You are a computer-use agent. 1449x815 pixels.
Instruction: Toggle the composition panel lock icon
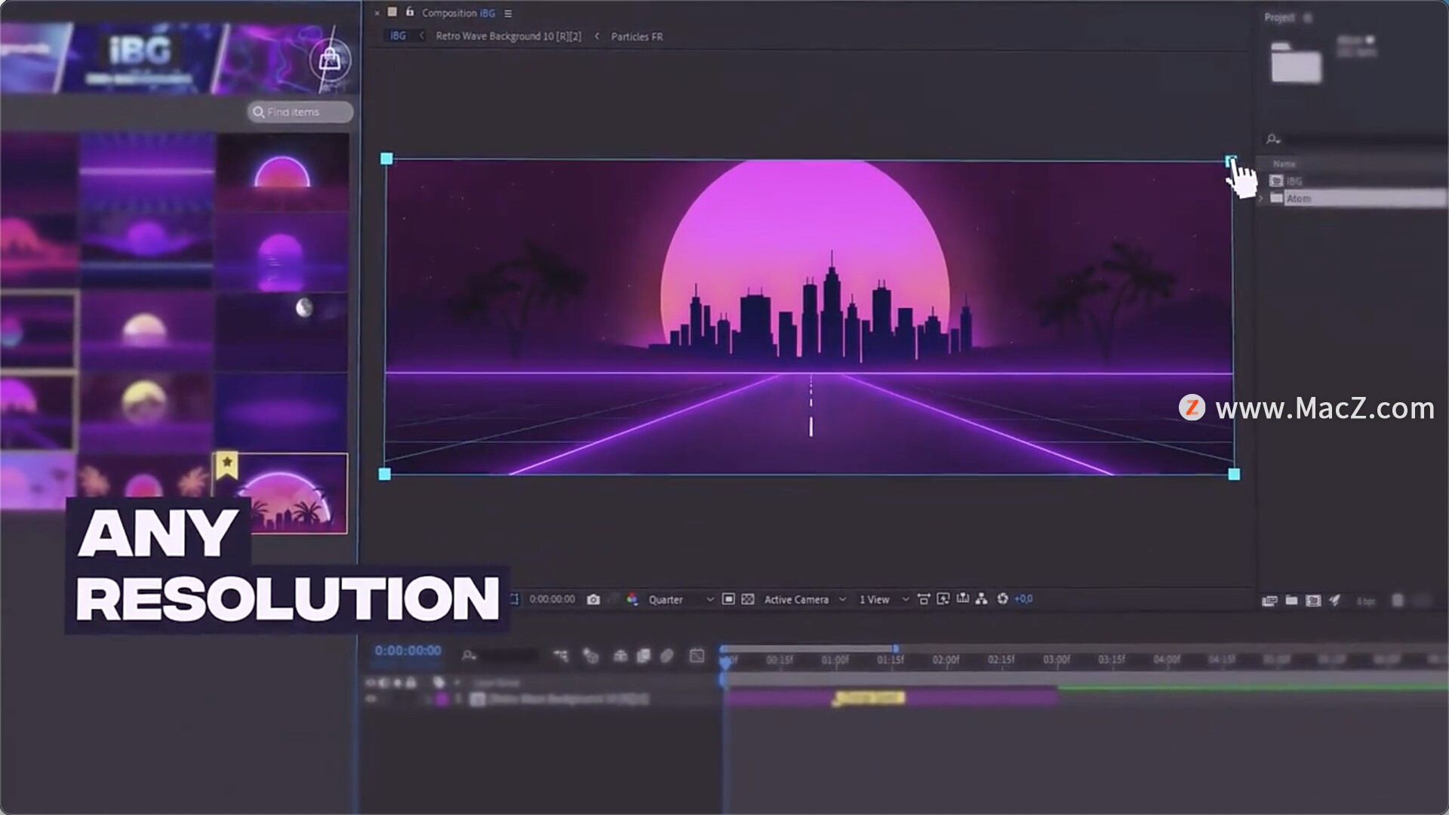point(410,12)
